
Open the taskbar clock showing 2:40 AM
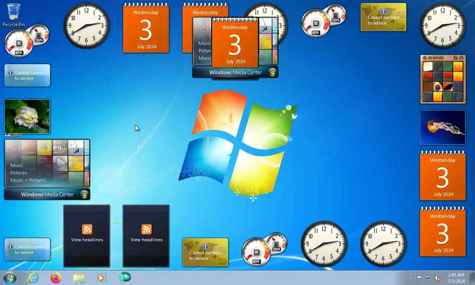456,278
